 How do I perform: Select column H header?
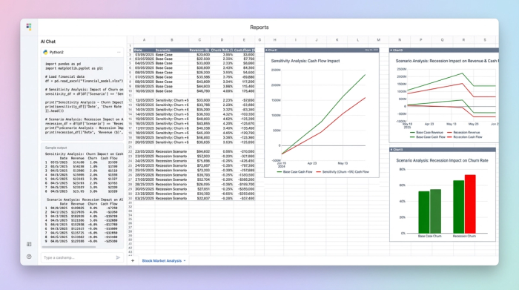(274, 40)
